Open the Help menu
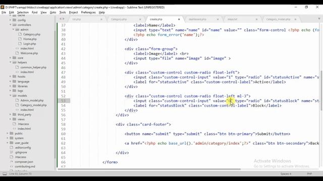 [x=102, y=12]
